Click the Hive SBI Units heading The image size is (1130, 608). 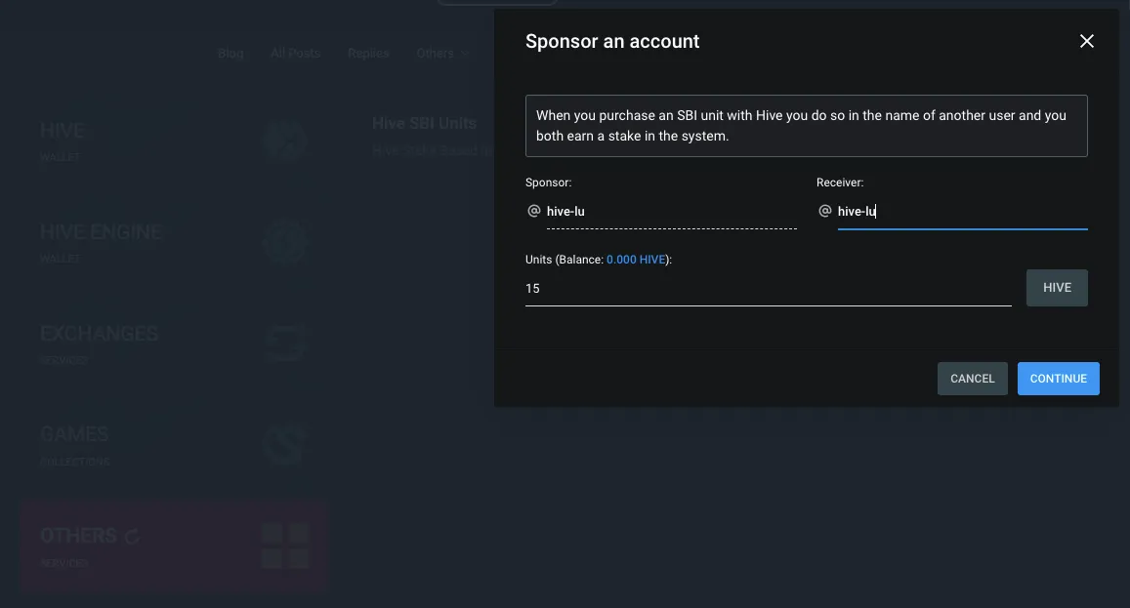click(x=425, y=123)
